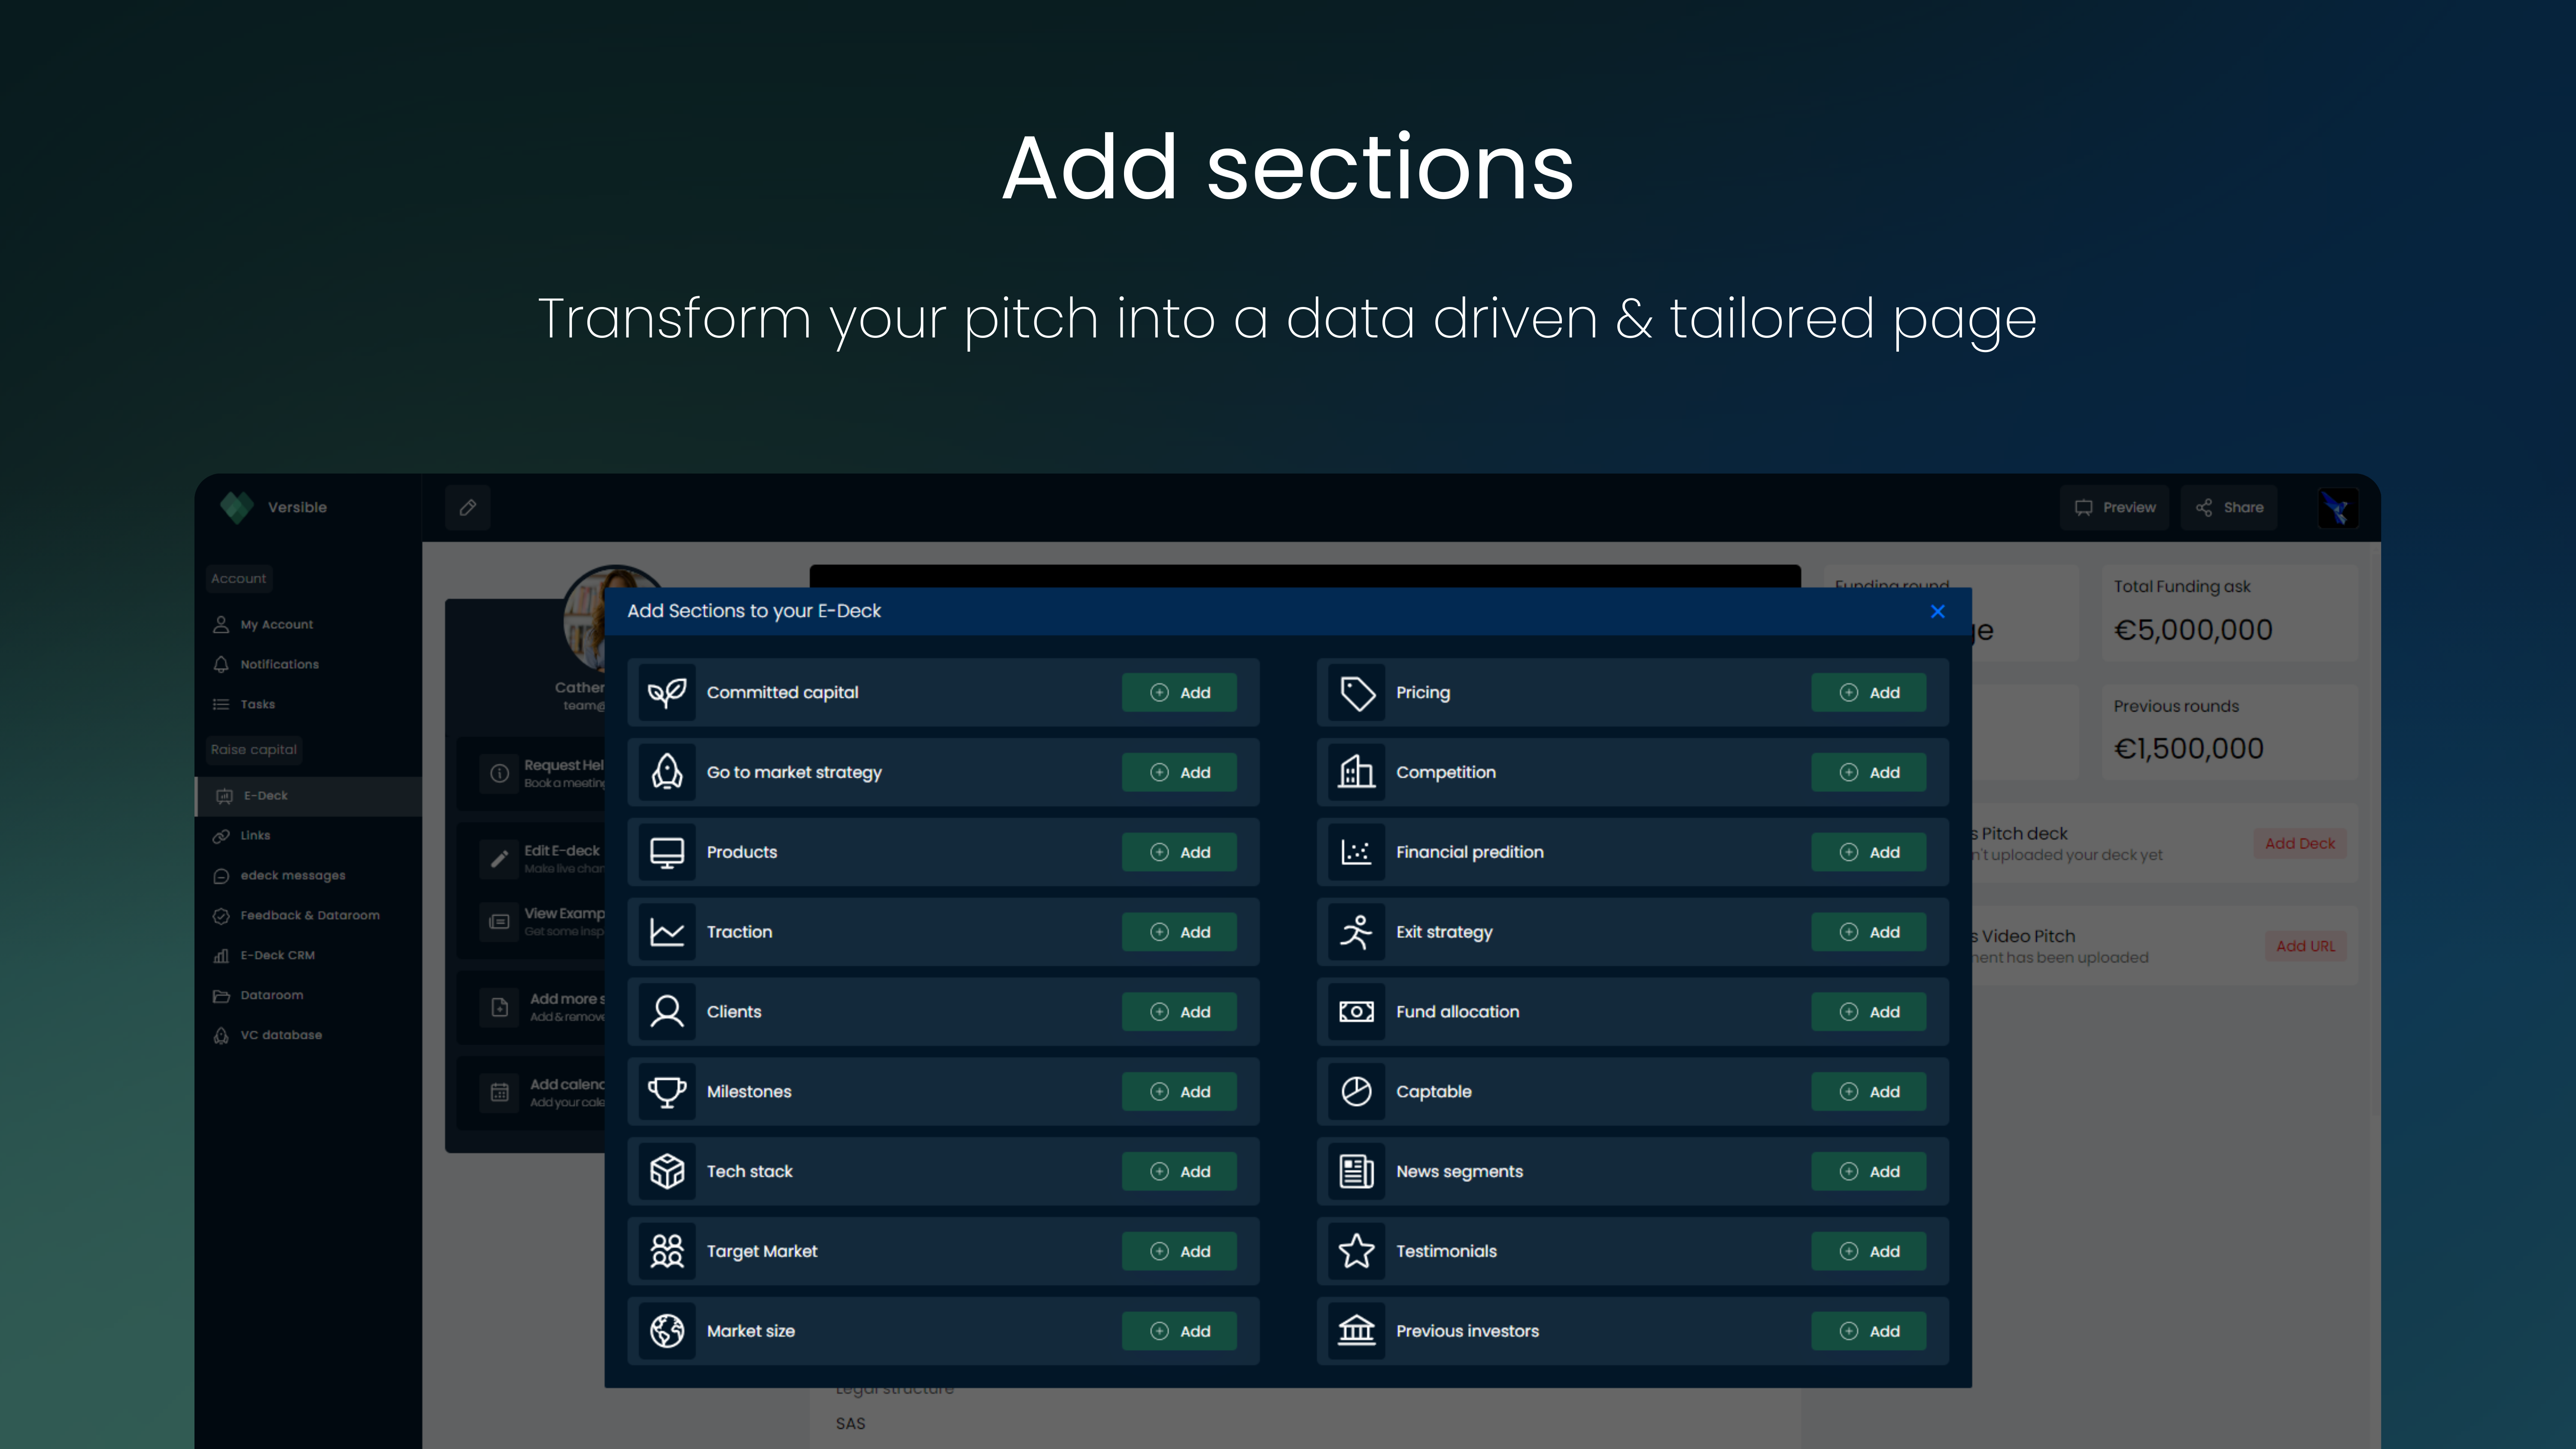This screenshot has width=2576, height=1449.
Task: Click the Tech stack cube icon
Action: click(667, 1171)
